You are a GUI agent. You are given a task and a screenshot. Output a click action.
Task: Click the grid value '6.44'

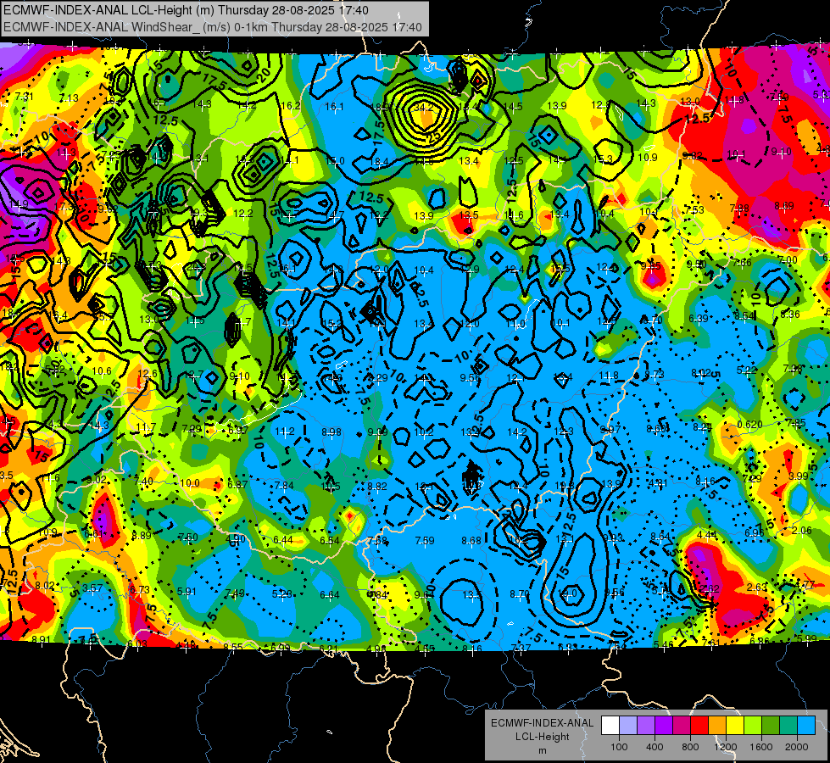pos(283,539)
